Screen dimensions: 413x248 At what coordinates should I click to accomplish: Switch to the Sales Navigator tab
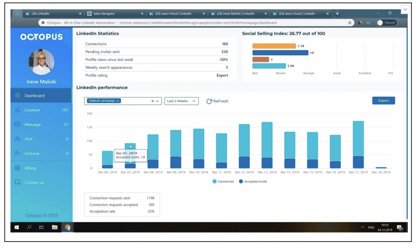[x=115, y=14]
